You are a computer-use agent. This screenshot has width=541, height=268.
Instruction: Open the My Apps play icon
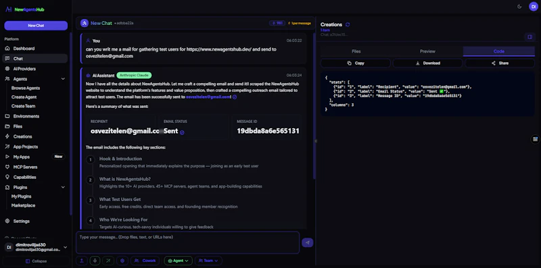click(x=7, y=157)
